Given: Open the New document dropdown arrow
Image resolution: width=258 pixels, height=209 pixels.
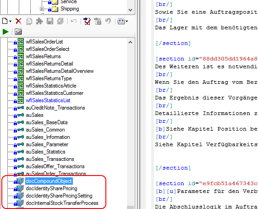Looking at the screenshot, I should pos(10,22).
